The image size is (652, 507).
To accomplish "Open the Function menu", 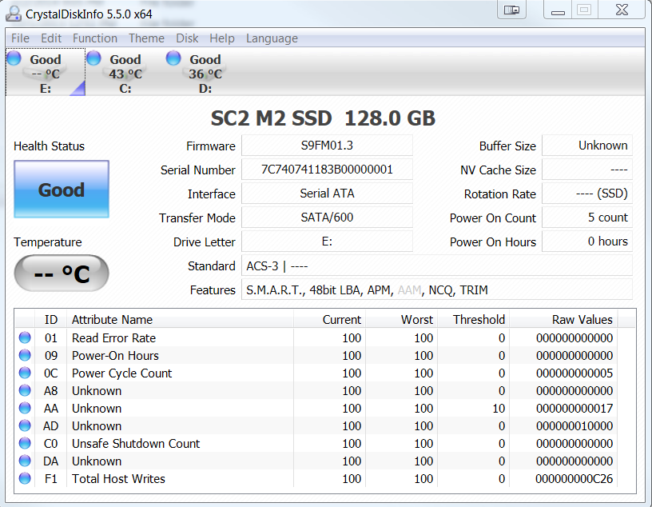I will pyautogui.click(x=94, y=38).
